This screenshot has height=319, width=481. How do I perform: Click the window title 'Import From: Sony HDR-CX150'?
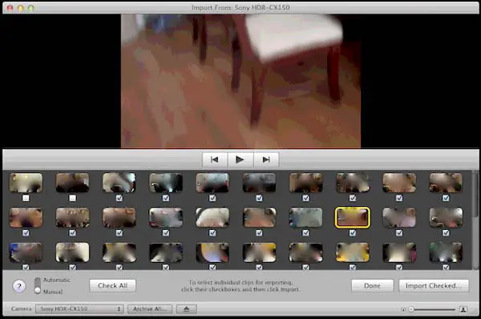[x=240, y=7]
